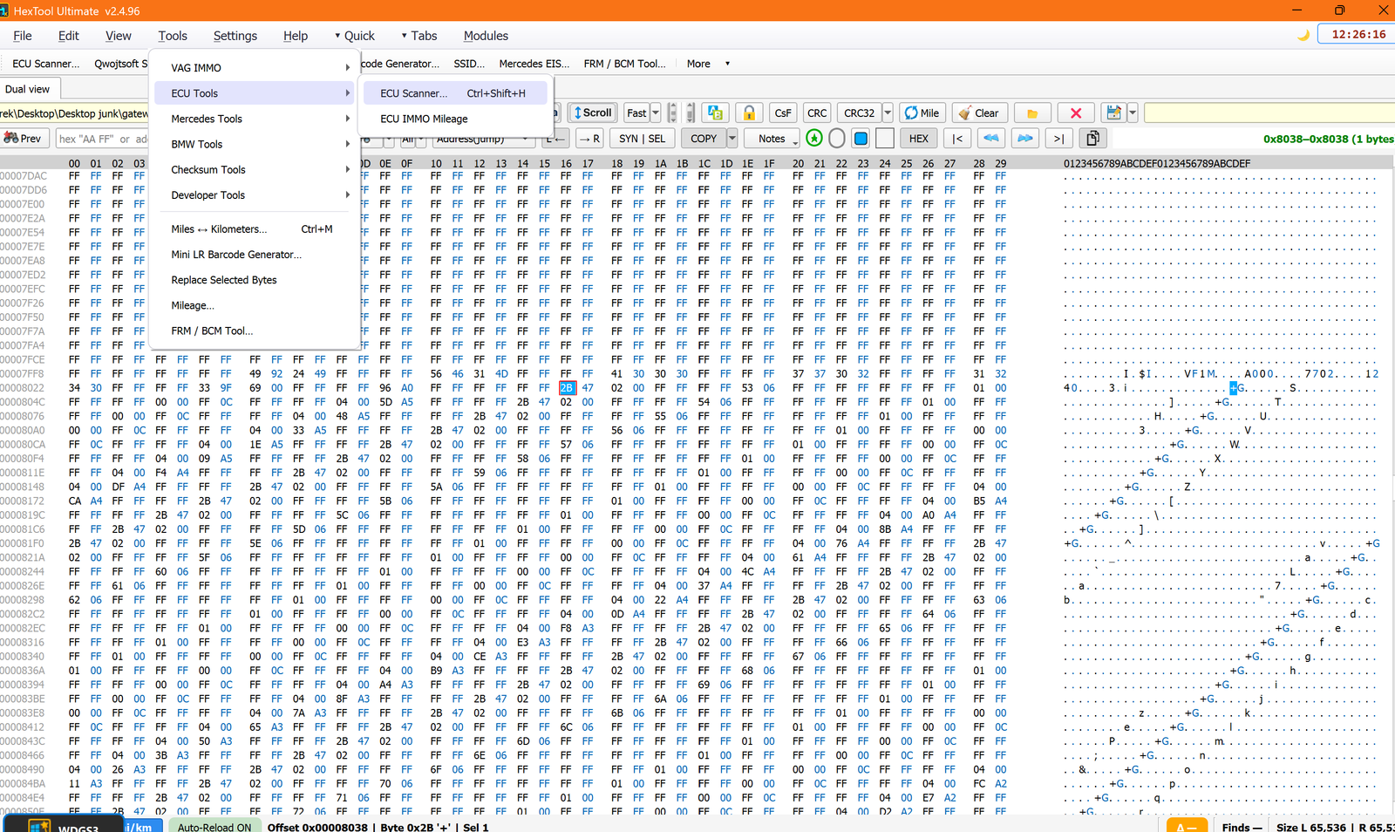Screen dimensions: 1395x832
Task: Expand the CRC32 dropdown arrow
Action: tap(888, 113)
